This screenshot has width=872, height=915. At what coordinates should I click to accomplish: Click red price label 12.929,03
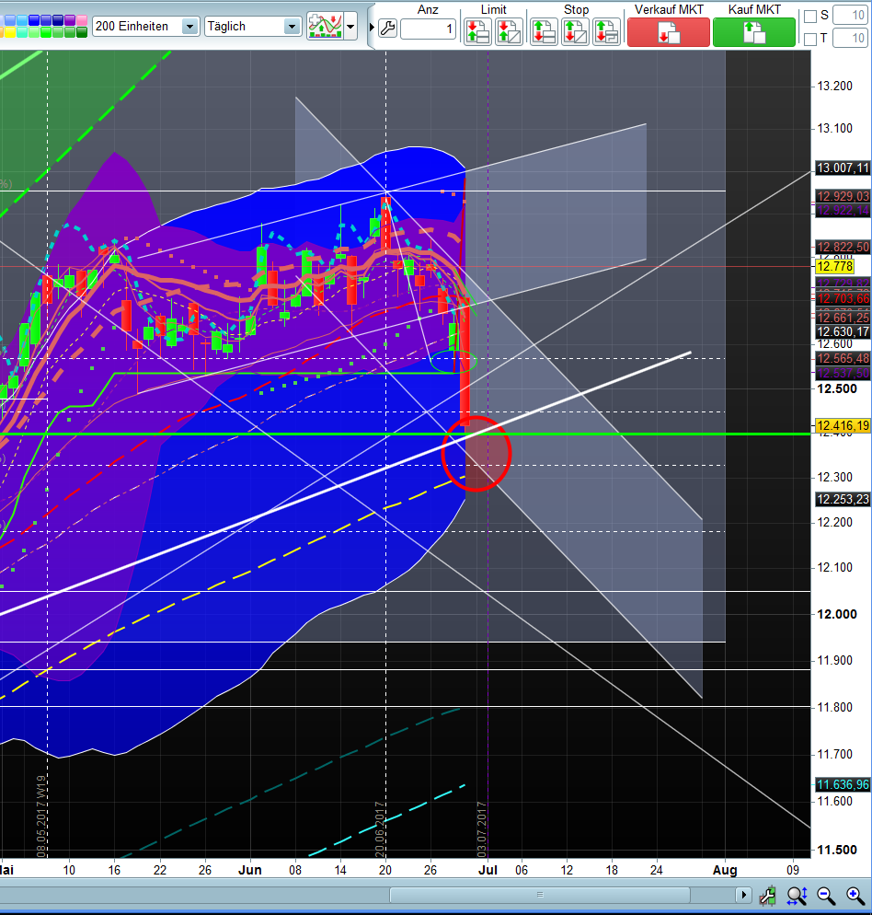coord(843,196)
